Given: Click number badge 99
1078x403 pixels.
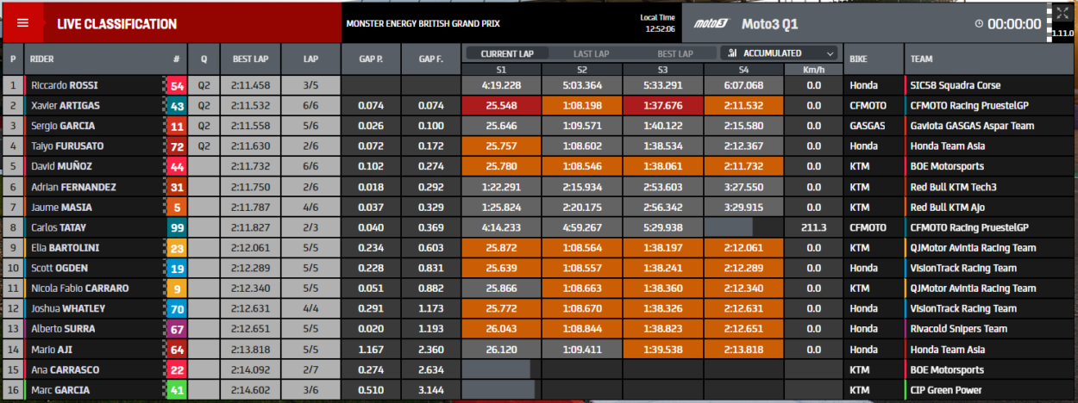Looking at the screenshot, I should [177, 227].
